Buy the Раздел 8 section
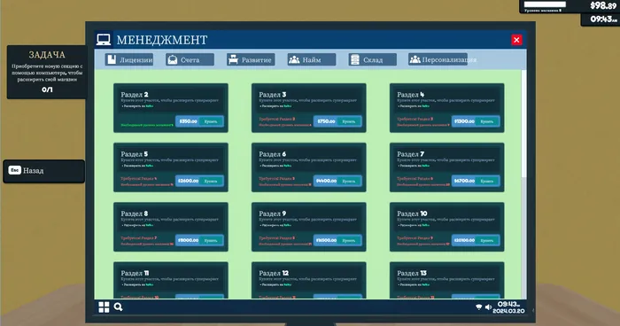The width and height of the screenshot is (620, 326). 199,240
